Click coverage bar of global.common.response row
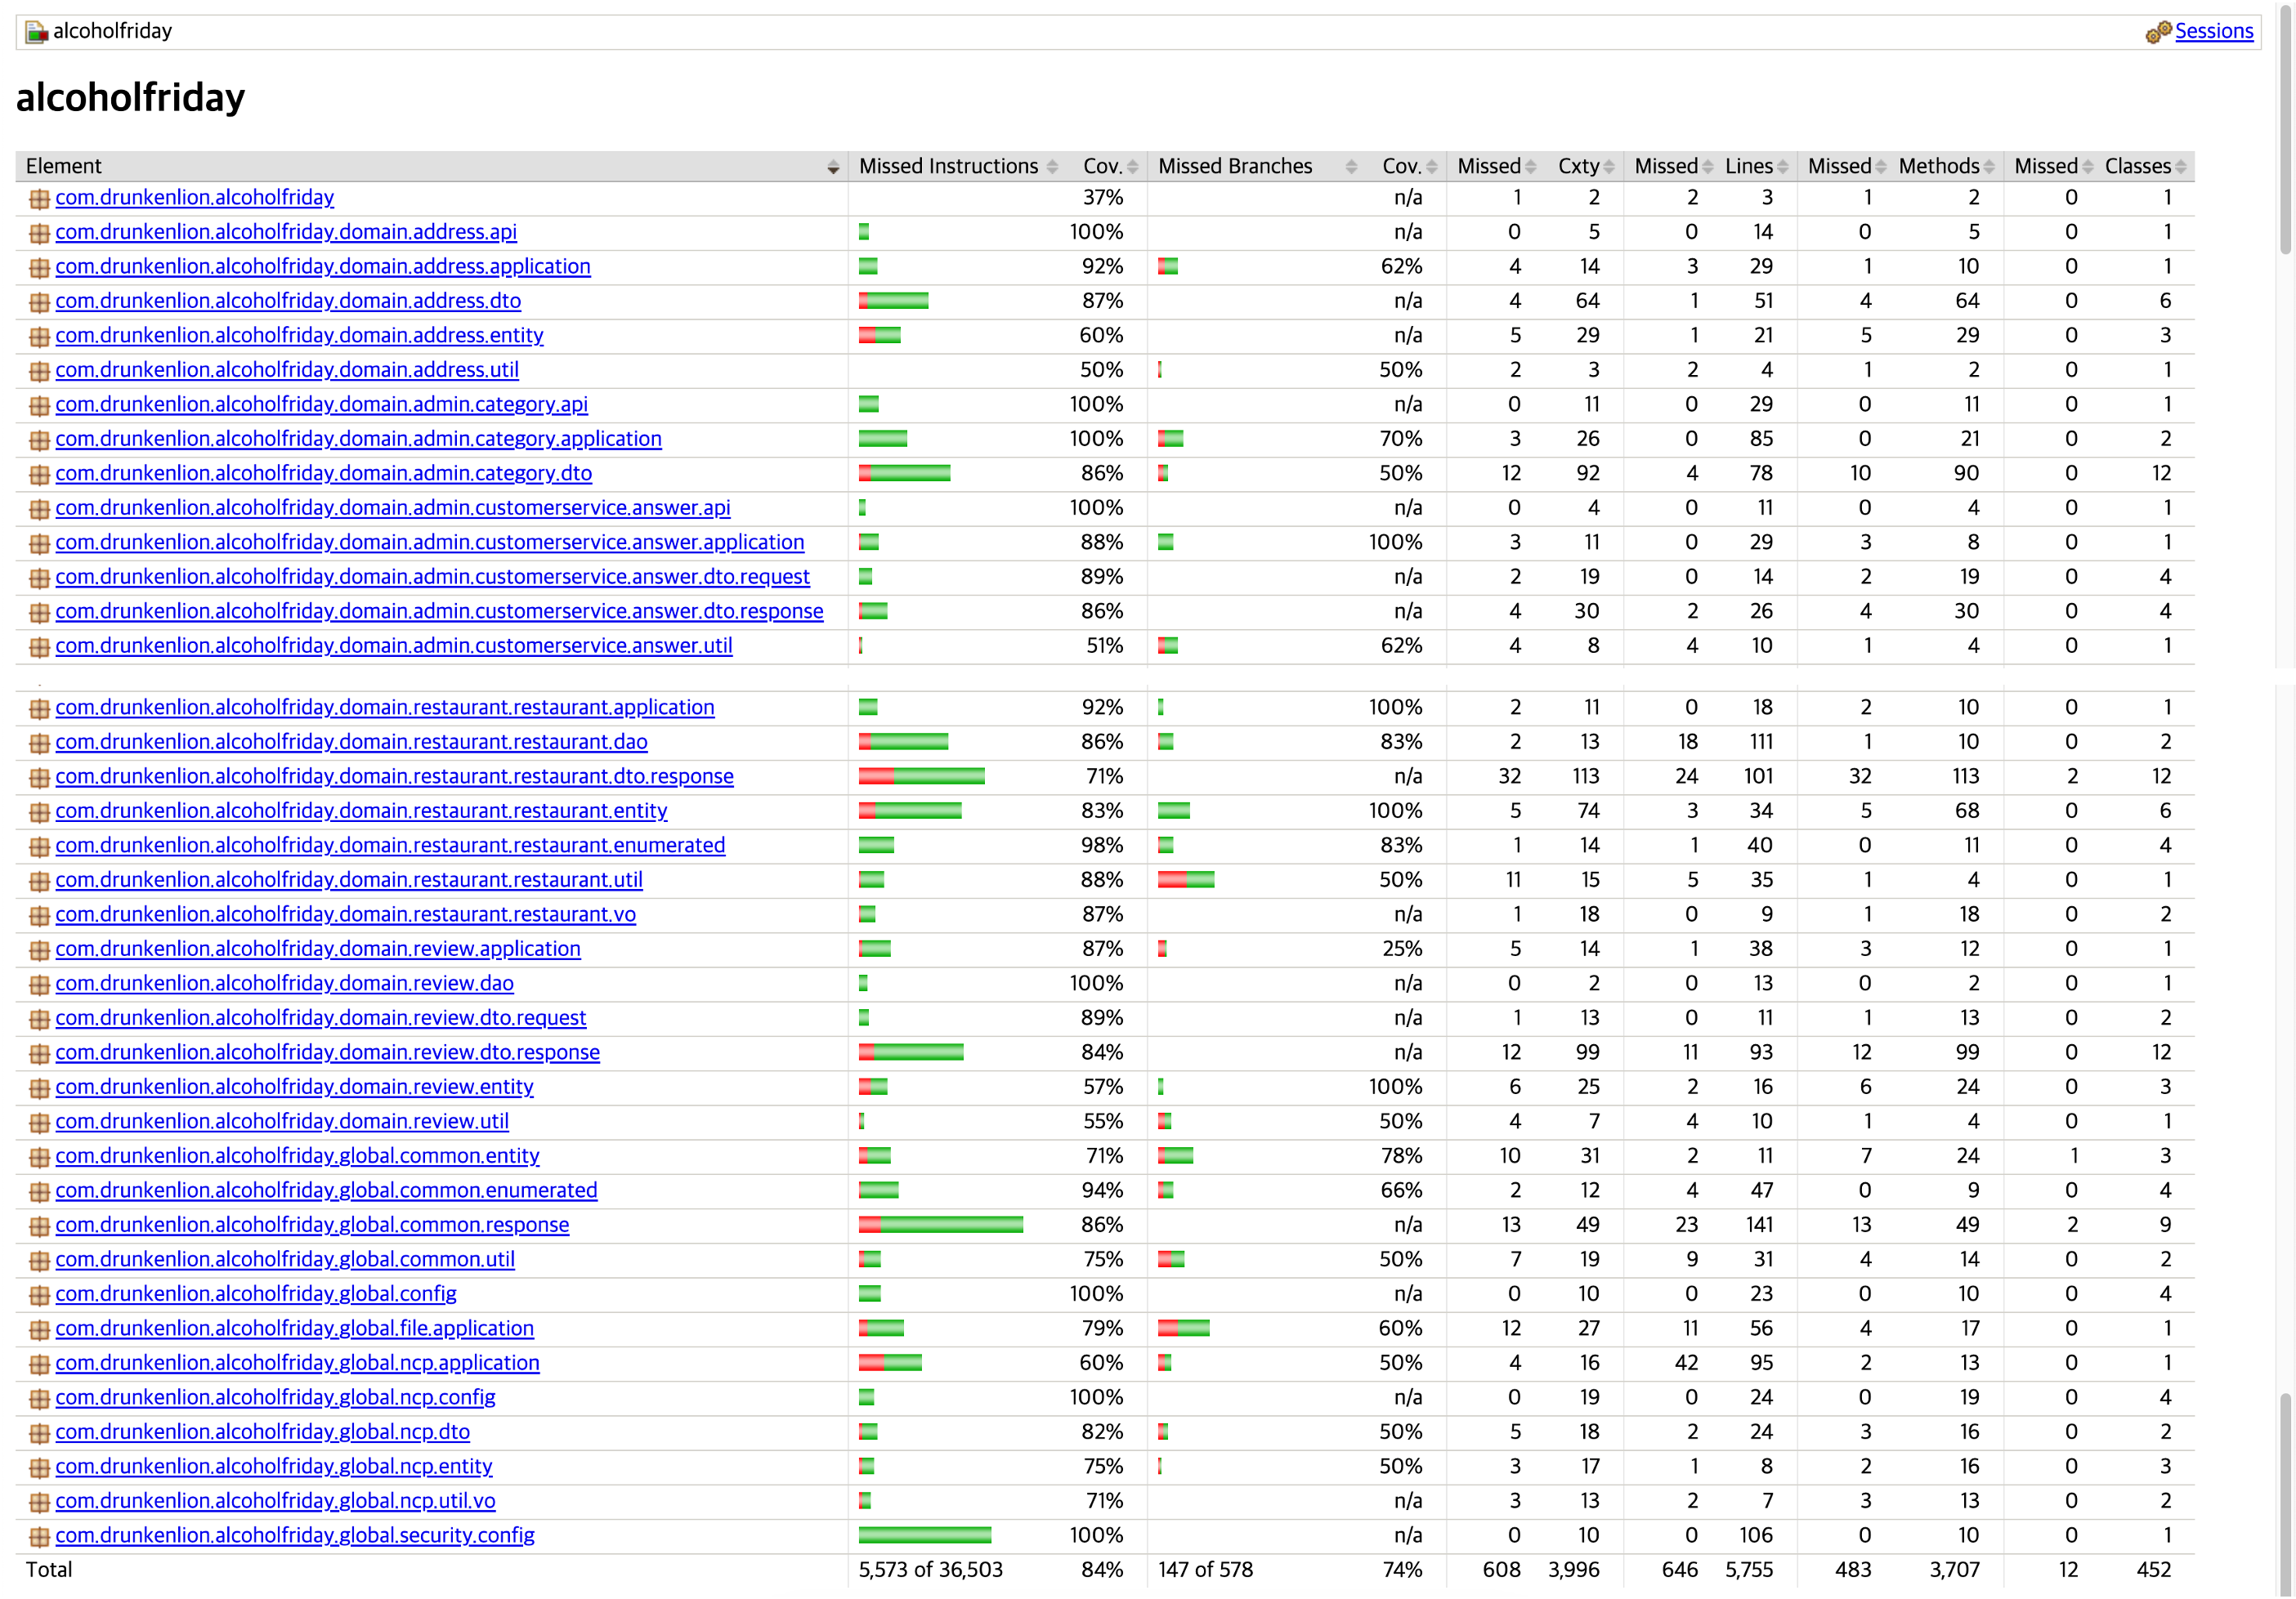 tap(940, 1226)
